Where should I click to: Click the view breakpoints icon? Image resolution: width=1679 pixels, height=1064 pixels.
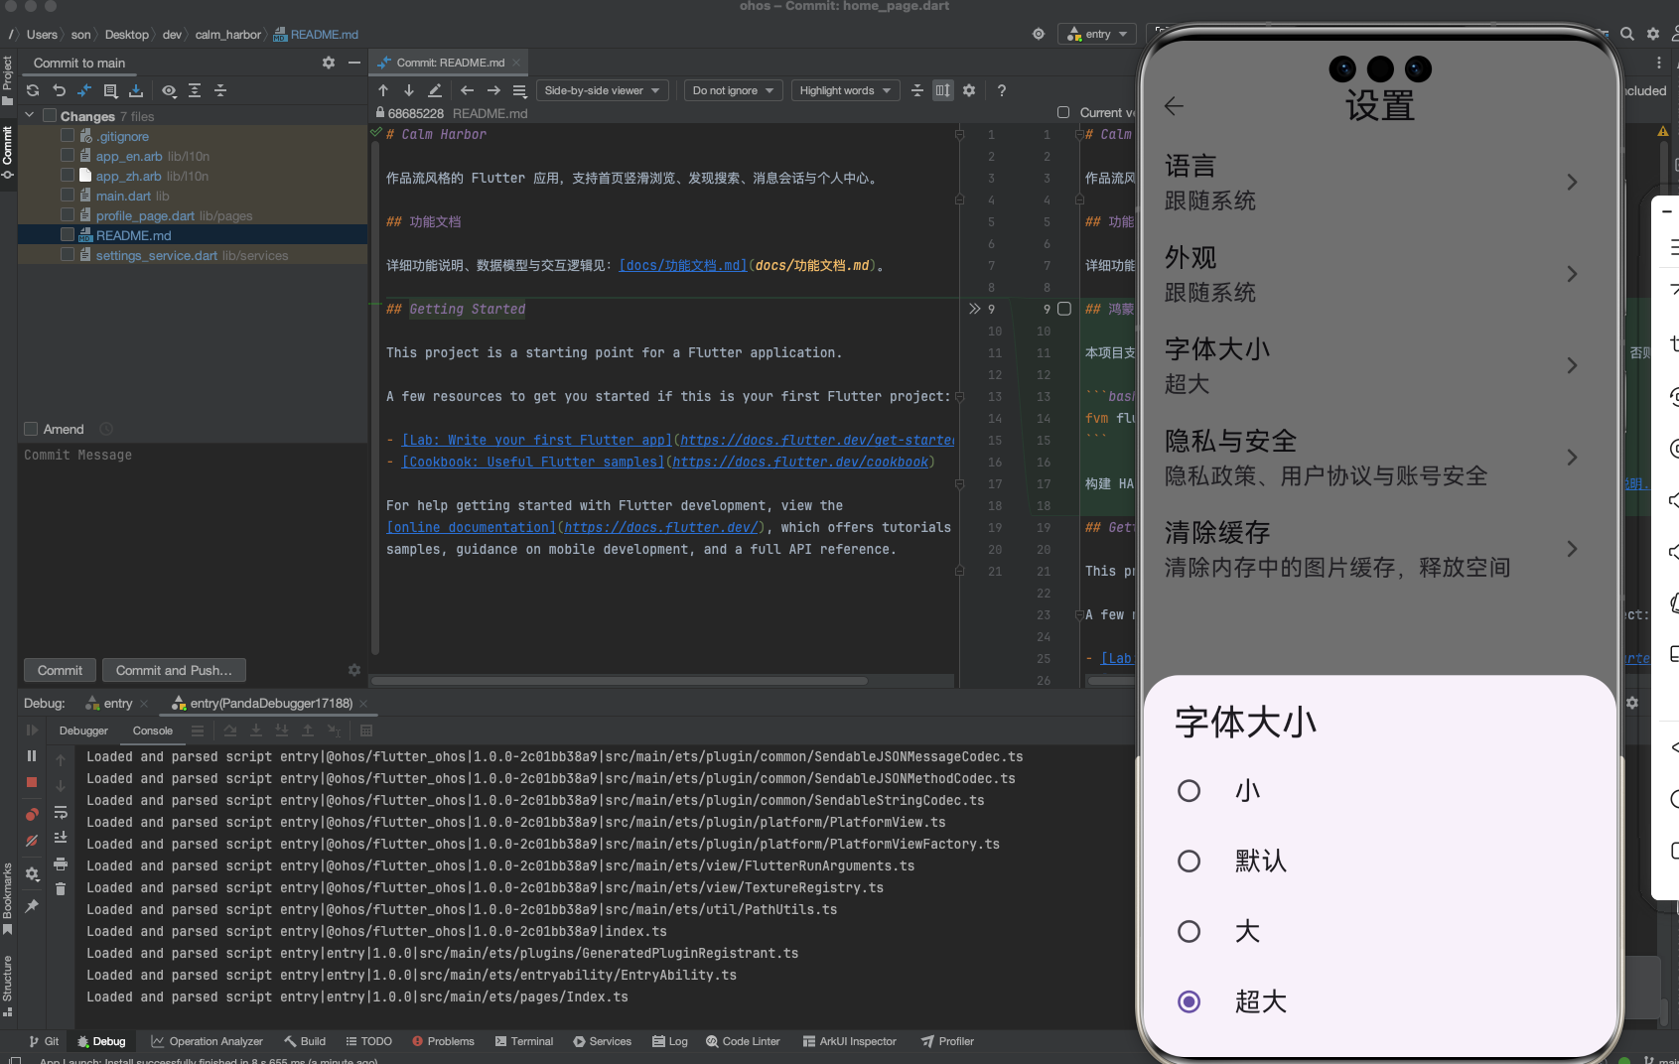[x=32, y=814]
